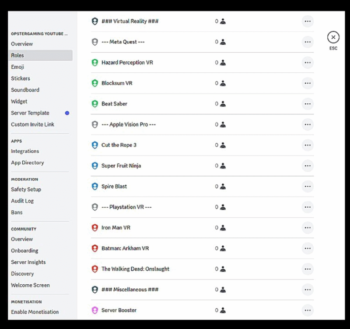Click the green shield icon for Beat Saber
The width and height of the screenshot is (350, 329).
click(95, 104)
